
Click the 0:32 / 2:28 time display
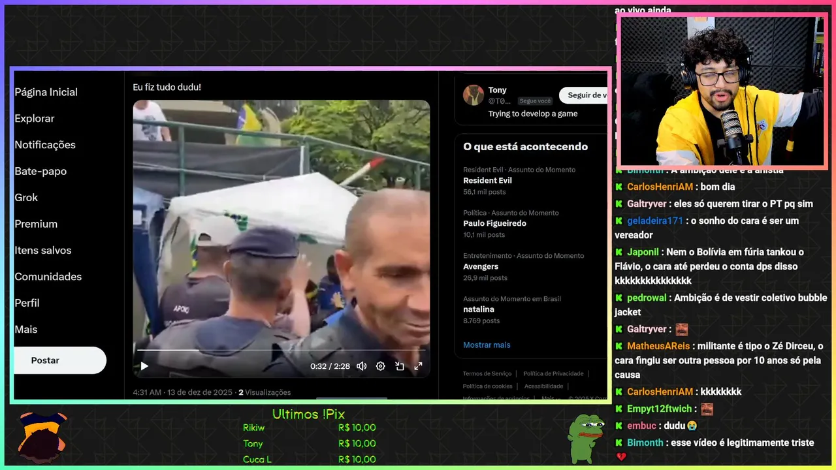click(330, 366)
